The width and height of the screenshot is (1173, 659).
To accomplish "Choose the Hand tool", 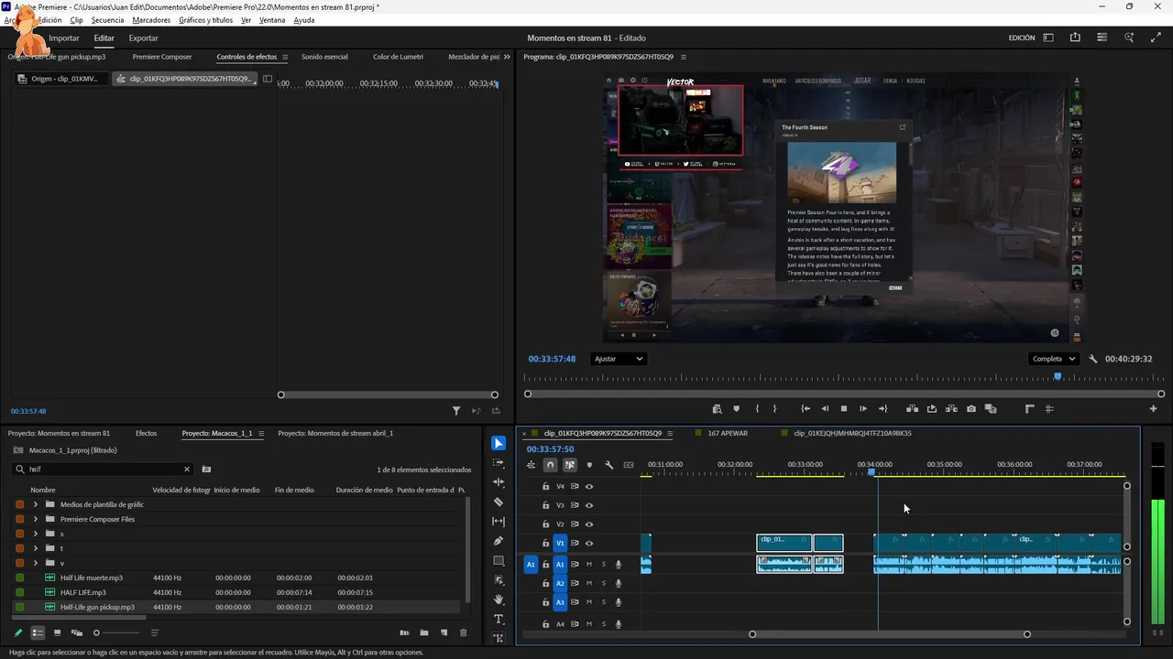I will 499,600.
